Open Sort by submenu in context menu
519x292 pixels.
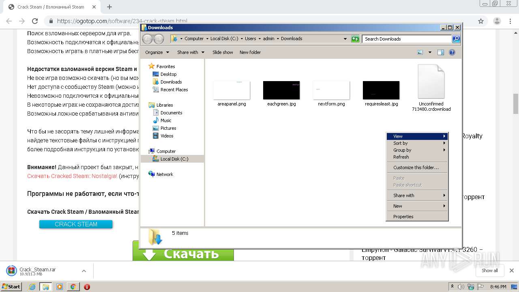(417, 143)
